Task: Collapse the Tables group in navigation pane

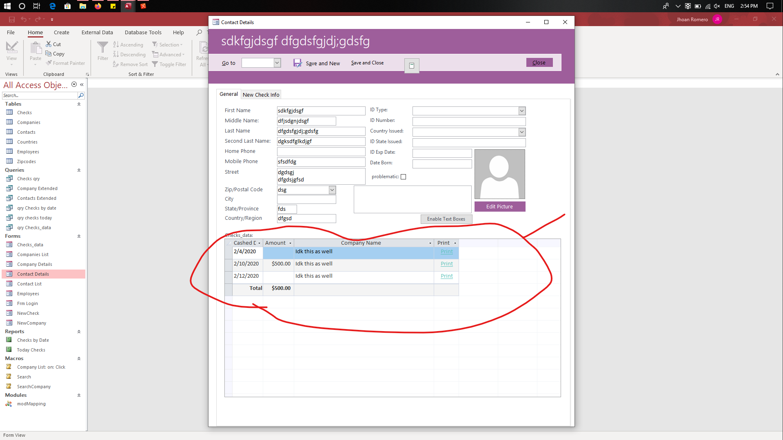Action: 79,104
